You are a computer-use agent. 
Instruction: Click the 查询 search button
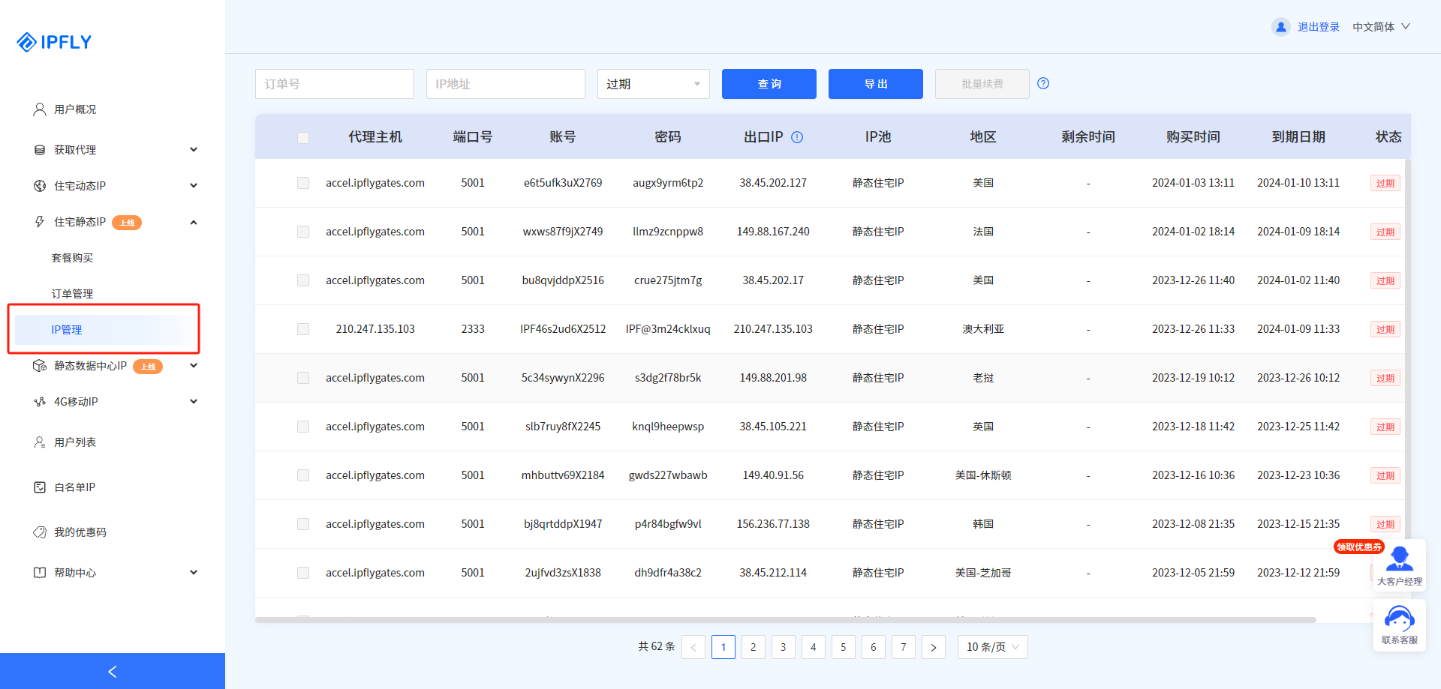[x=769, y=84]
